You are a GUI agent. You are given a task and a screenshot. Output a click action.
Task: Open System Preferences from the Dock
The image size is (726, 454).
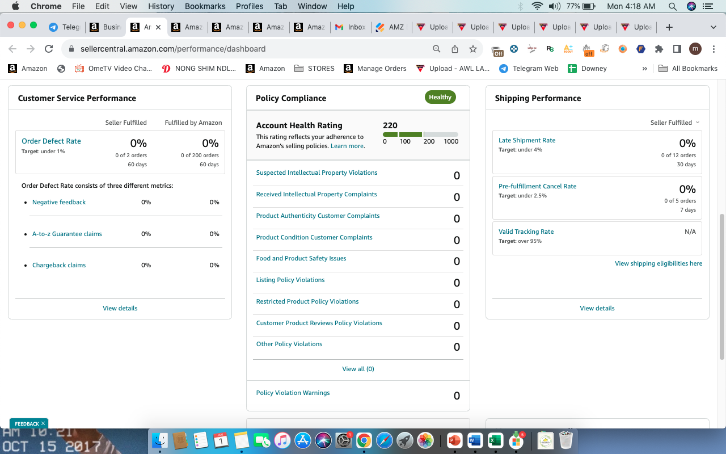click(x=343, y=440)
